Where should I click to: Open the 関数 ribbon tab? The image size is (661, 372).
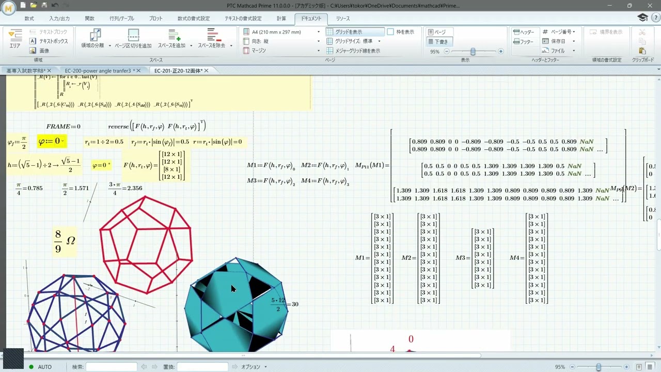click(90, 19)
